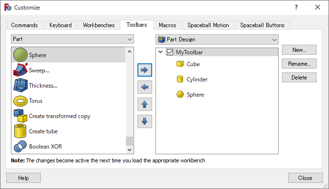Move the item down with the down arrow
329x189 pixels.
tap(145, 121)
